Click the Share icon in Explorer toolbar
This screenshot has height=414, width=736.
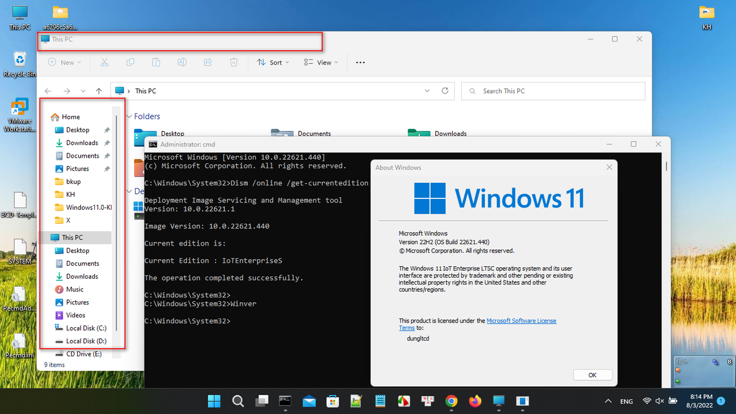208,62
